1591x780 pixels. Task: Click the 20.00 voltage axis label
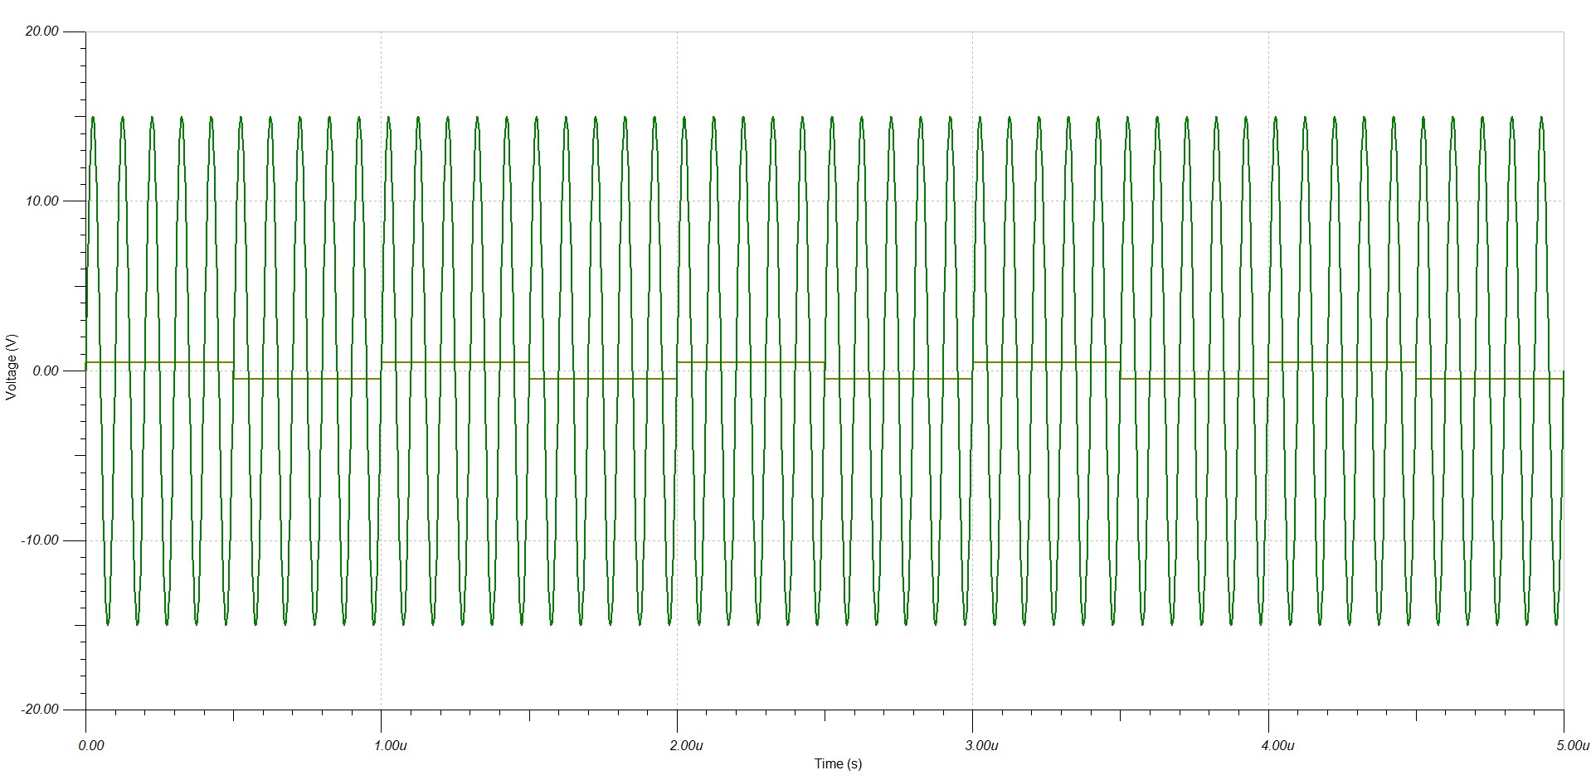point(42,31)
